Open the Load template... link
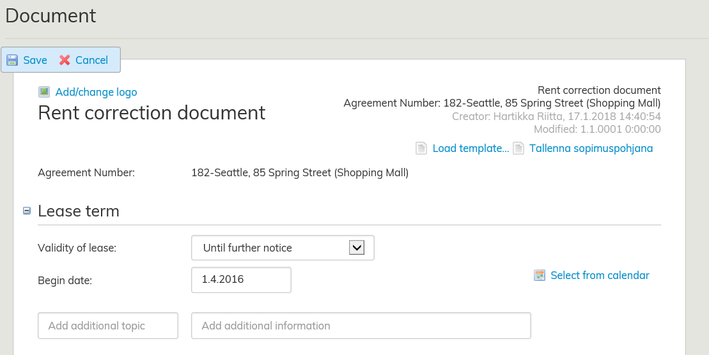The width and height of the screenshot is (709, 355). [x=471, y=149]
